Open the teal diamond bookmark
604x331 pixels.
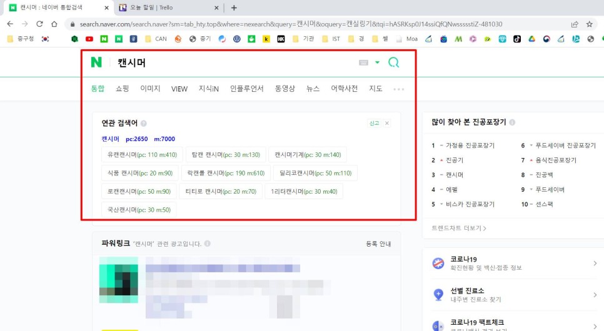[502, 39]
